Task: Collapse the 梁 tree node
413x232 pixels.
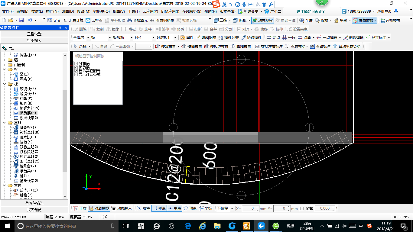Action: pos(4,69)
